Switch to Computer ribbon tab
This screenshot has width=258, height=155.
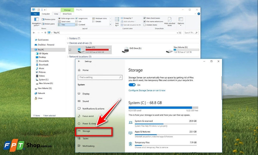coord(46,14)
